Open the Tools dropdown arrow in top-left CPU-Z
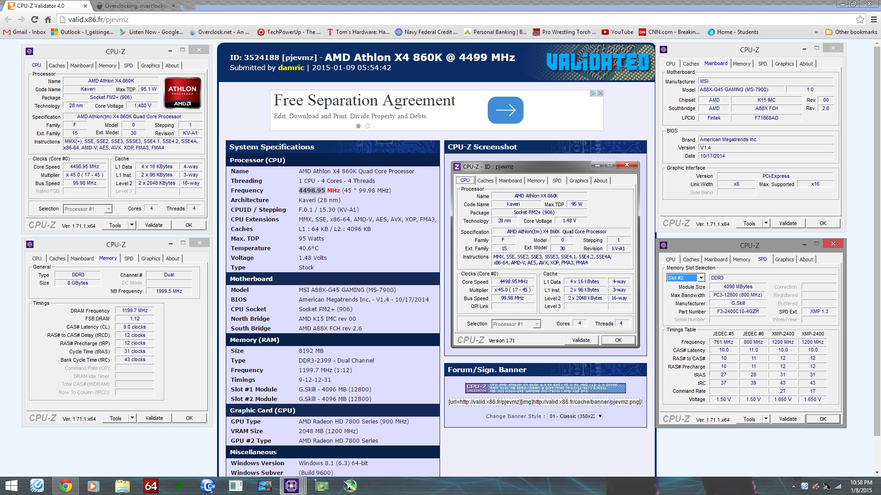 (132, 225)
